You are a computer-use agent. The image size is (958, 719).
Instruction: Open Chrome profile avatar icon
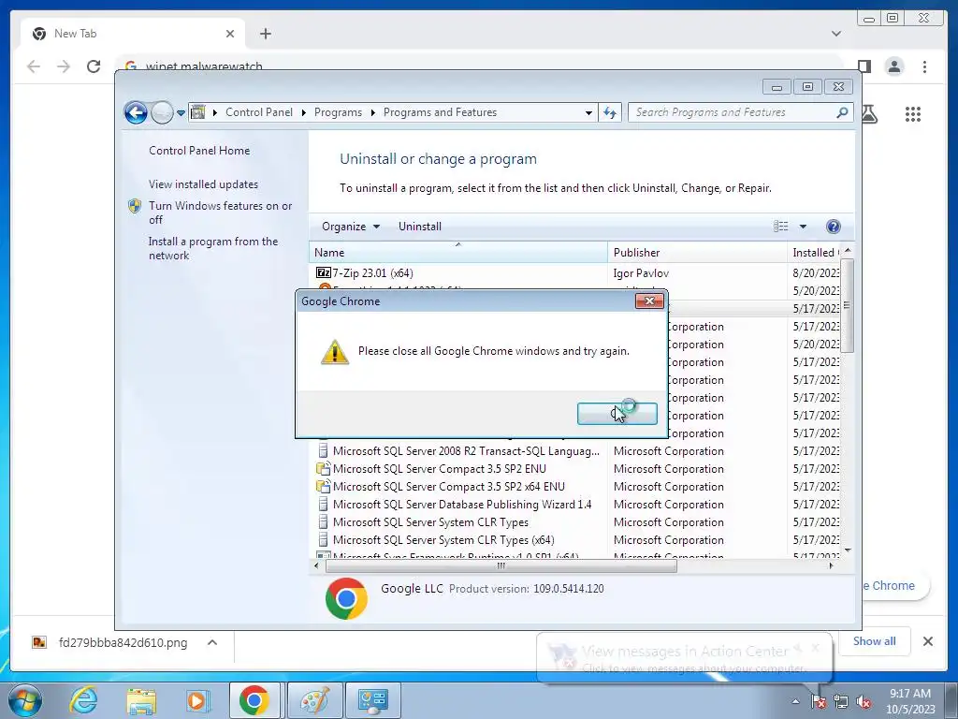coord(894,66)
